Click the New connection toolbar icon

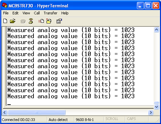pos(5,21)
